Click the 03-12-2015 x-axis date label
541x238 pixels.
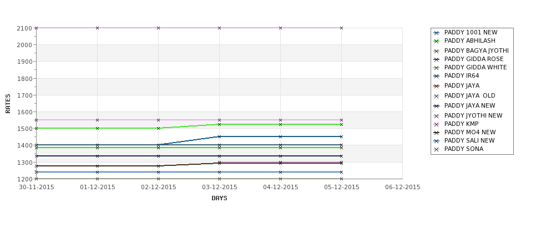(x=219, y=188)
